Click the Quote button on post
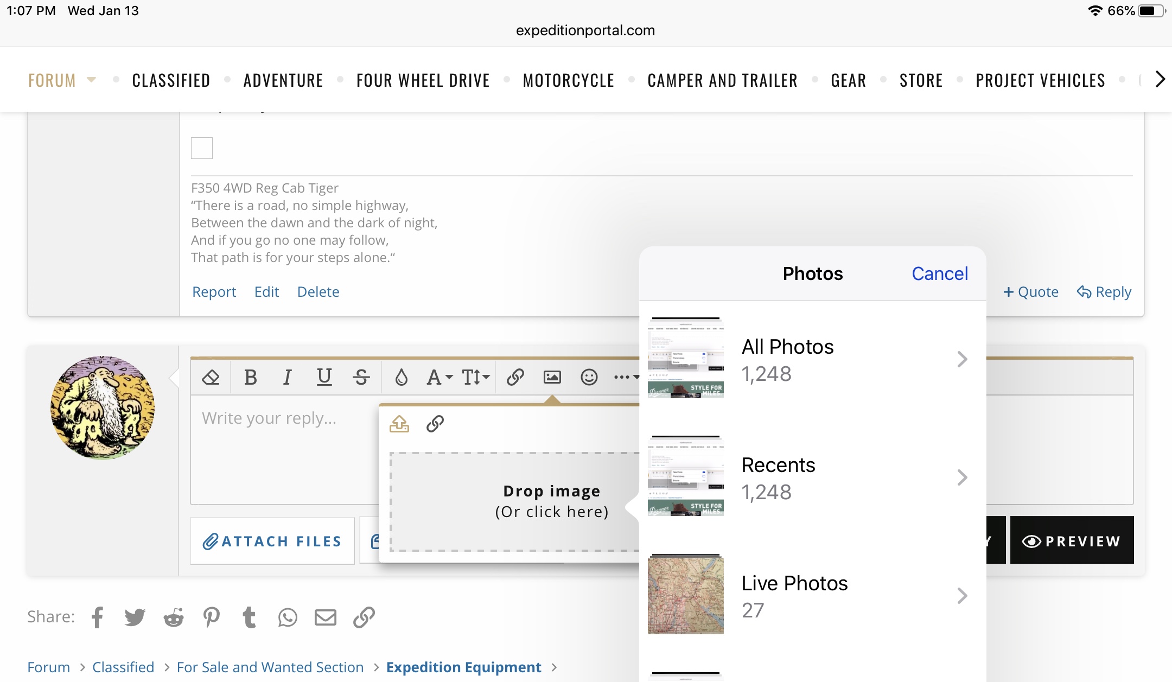 tap(1031, 292)
